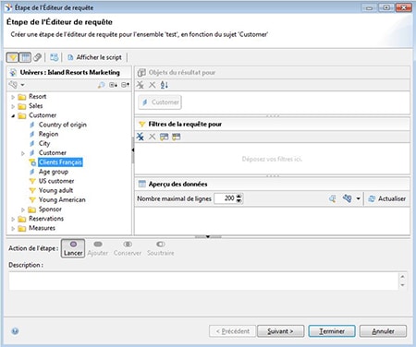Image resolution: width=416 pixels, height=347 pixels.
Task: Click the Terminer button
Action: point(332,331)
